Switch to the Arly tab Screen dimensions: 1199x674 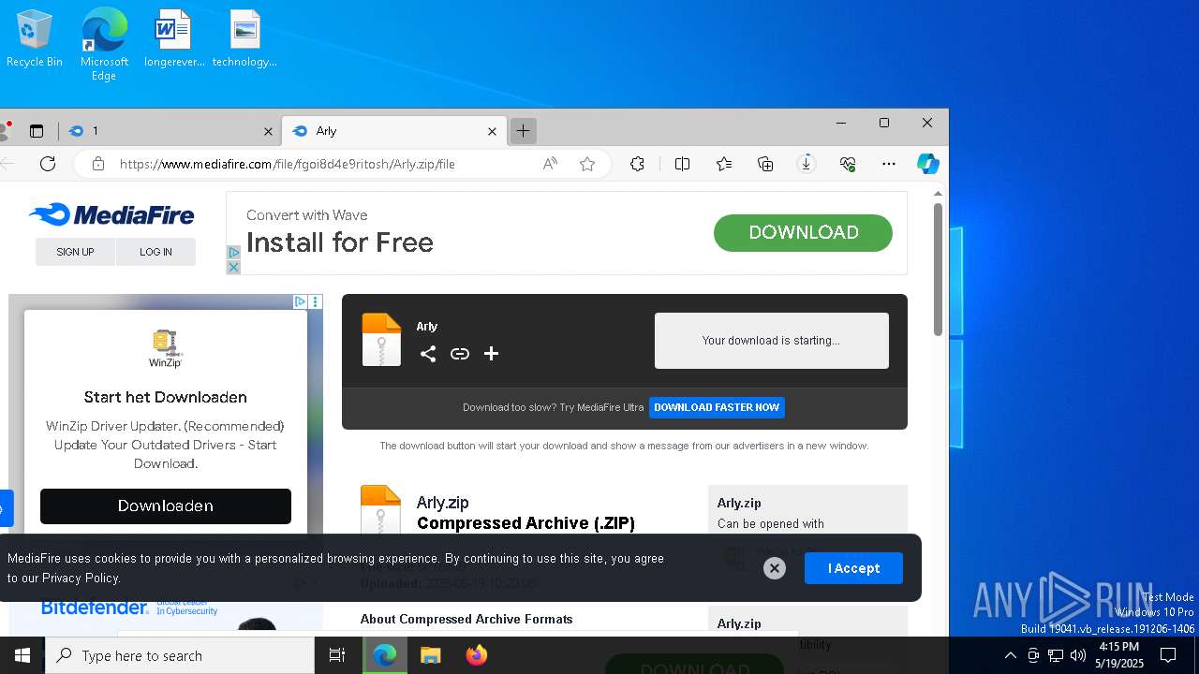click(x=393, y=131)
